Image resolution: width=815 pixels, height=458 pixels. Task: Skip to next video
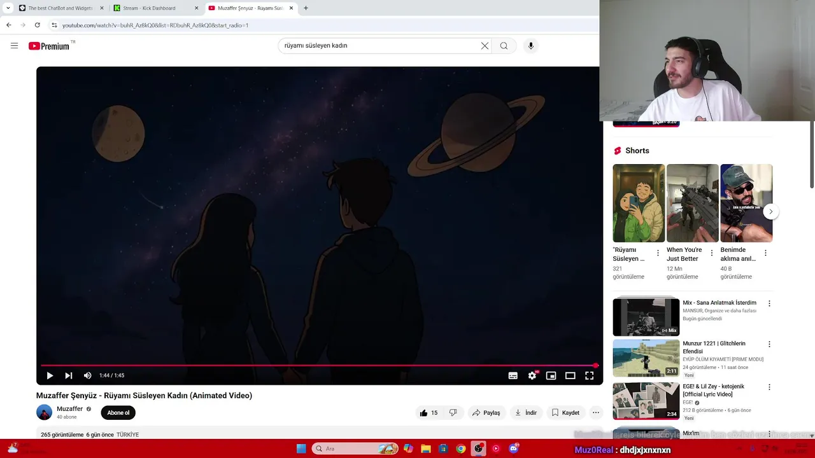(69, 375)
